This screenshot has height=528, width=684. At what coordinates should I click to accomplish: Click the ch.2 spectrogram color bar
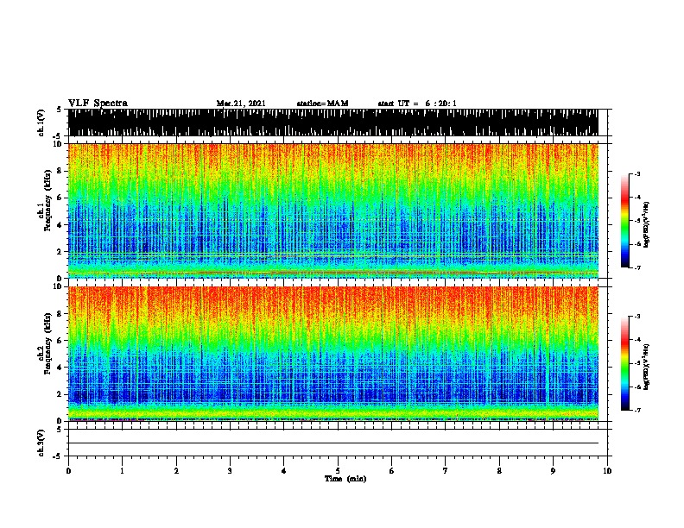[x=624, y=363]
